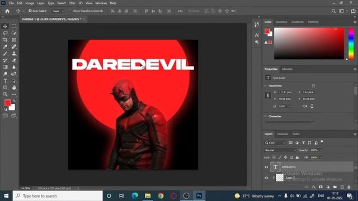
Task: Toggle lock transparent pixels
Action: (274, 157)
